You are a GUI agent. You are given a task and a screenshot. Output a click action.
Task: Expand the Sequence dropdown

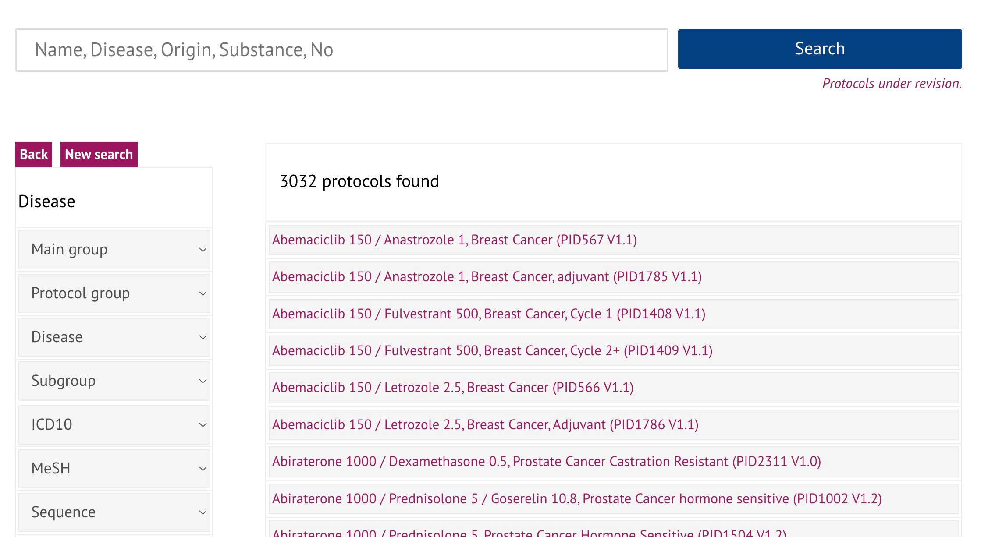coord(114,512)
